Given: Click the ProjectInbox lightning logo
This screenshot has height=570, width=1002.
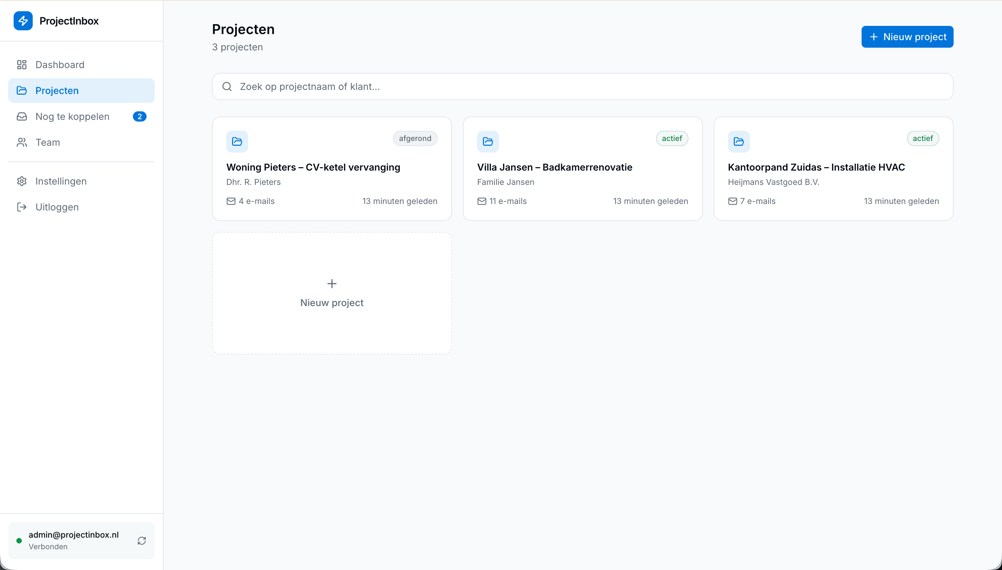Looking at the screenshot, I should click(23, 21).
